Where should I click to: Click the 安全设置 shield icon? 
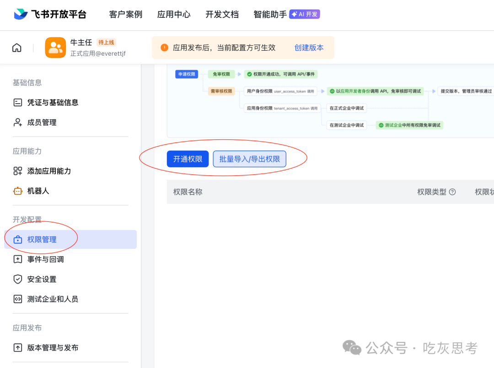[18, 279]
